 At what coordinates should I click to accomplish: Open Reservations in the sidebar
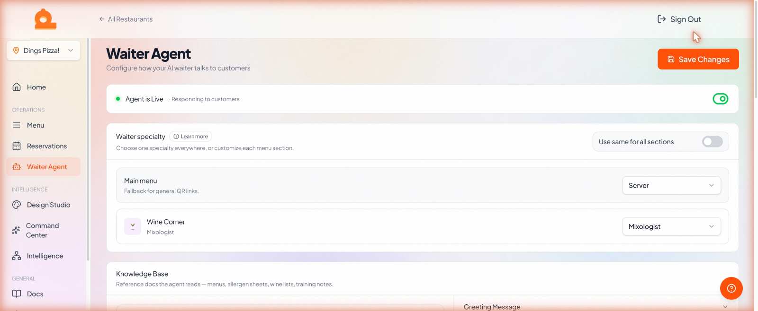coord(43,146)
